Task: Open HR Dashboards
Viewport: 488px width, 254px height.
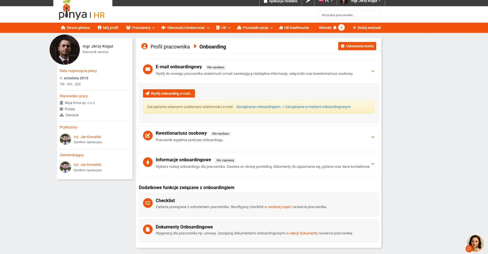Action: point(294,27)
